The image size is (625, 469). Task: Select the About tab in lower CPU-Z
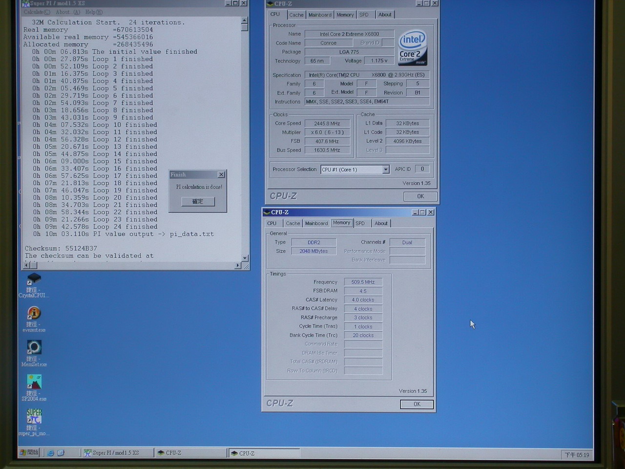pos(381,223)
